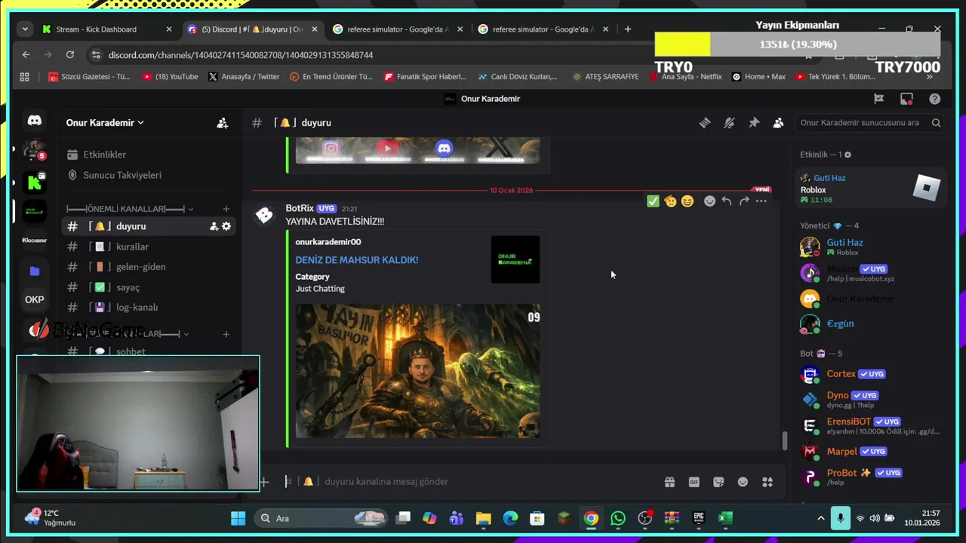Click create invite icon on duyuru channel
This screenshot has width=966, height=543.
[214, 226]
